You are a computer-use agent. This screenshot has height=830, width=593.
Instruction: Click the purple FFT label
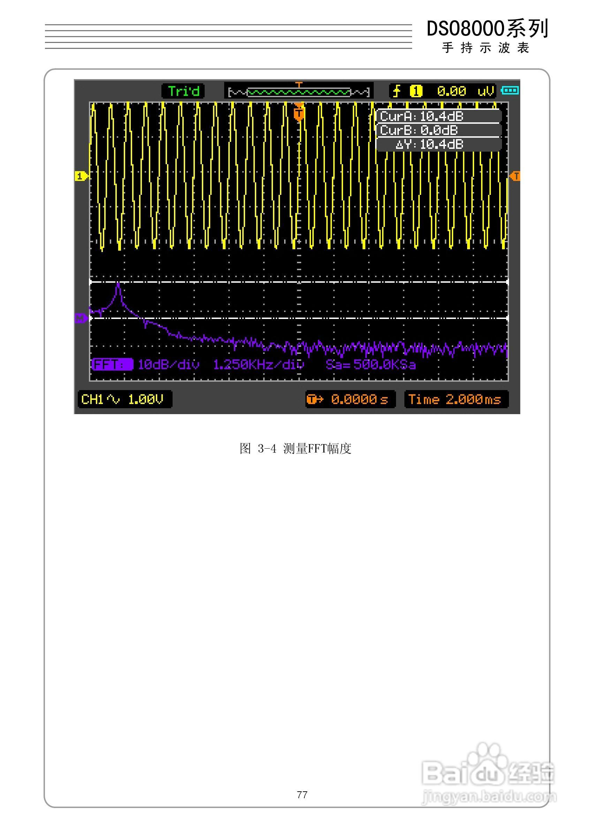[113, 364]
